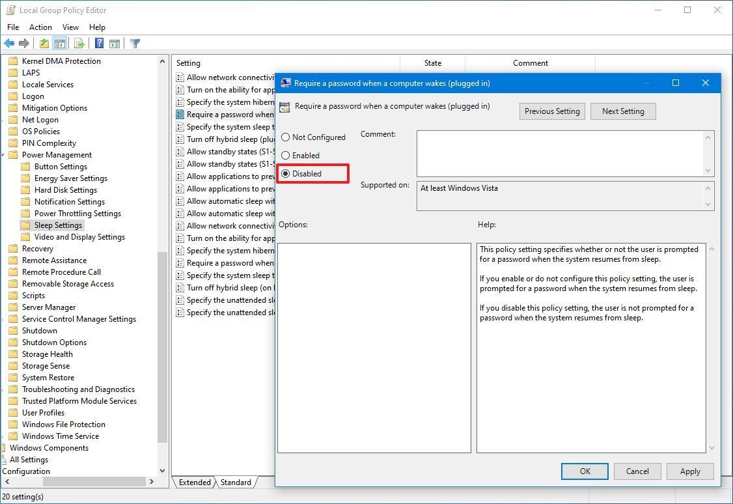Click the Next Setting button
Viewport: 733px width, 504px height.
point(622,111)
